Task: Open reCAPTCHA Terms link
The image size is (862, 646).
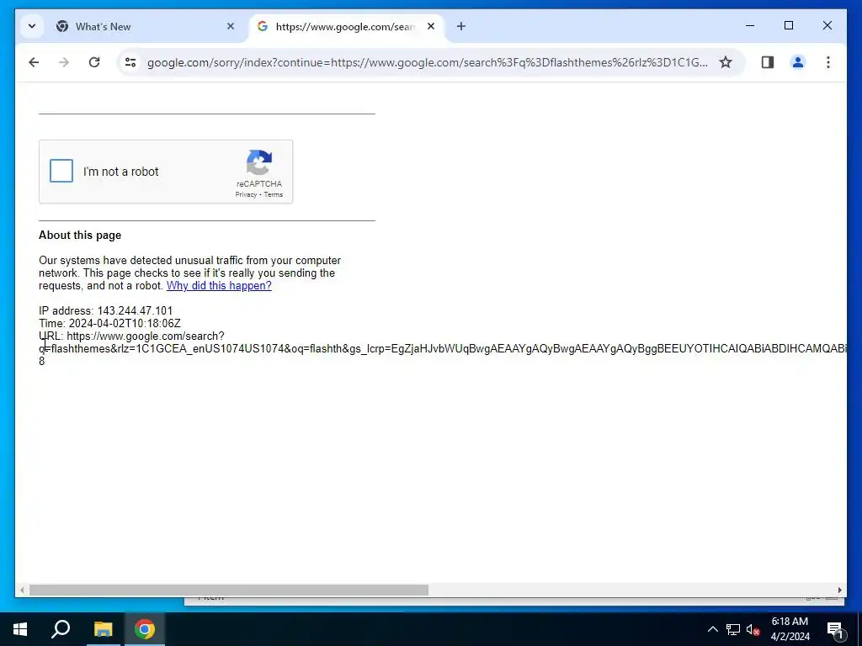Action: (x=274, y=194)
